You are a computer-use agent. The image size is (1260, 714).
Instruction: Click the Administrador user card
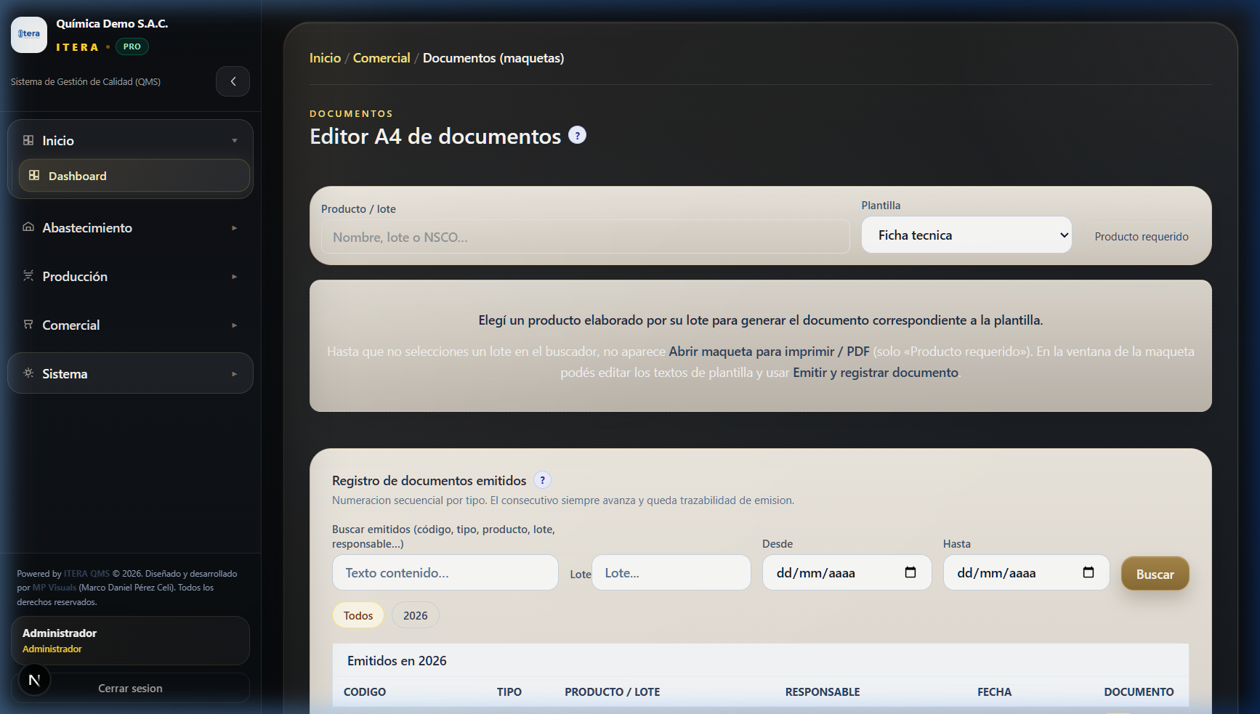(131, 641)
